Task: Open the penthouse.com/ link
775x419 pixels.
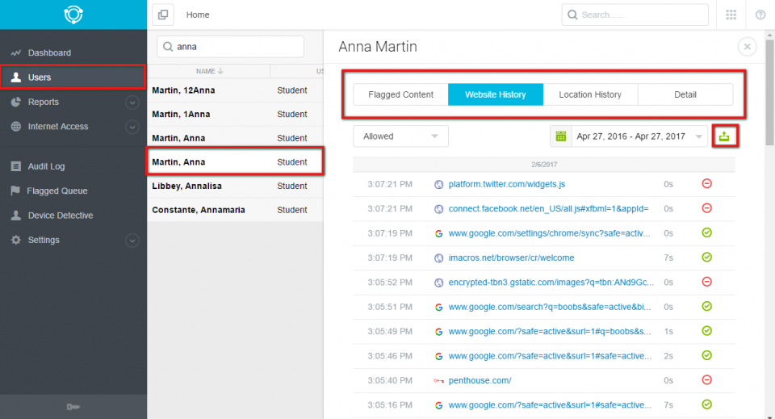Action: coord(480,380)
